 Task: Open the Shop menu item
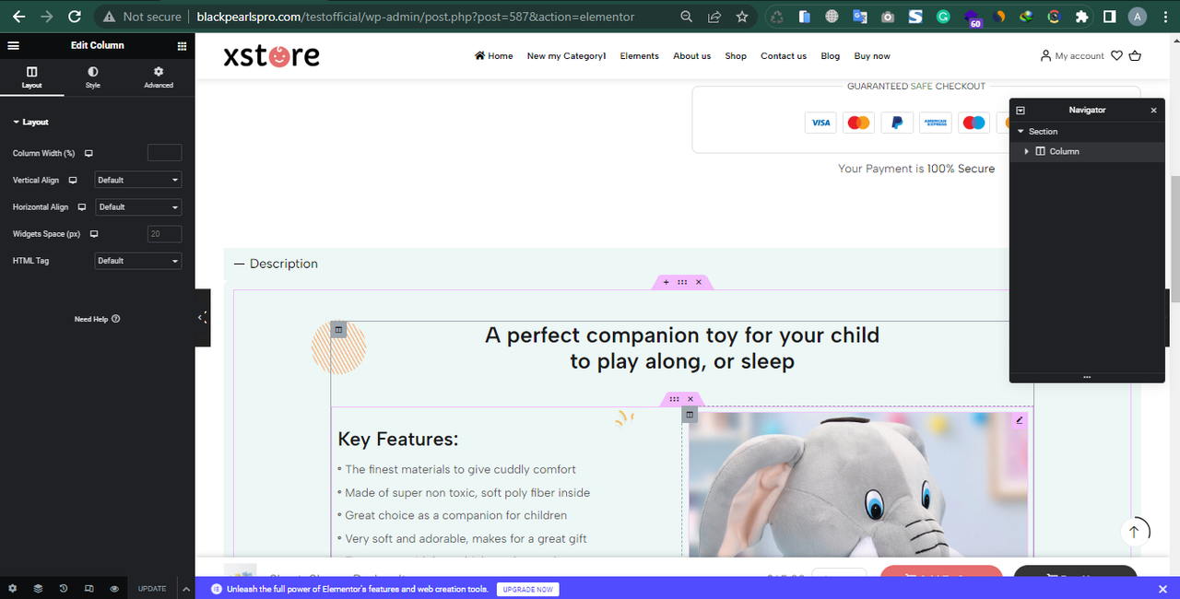click(736, 56)
